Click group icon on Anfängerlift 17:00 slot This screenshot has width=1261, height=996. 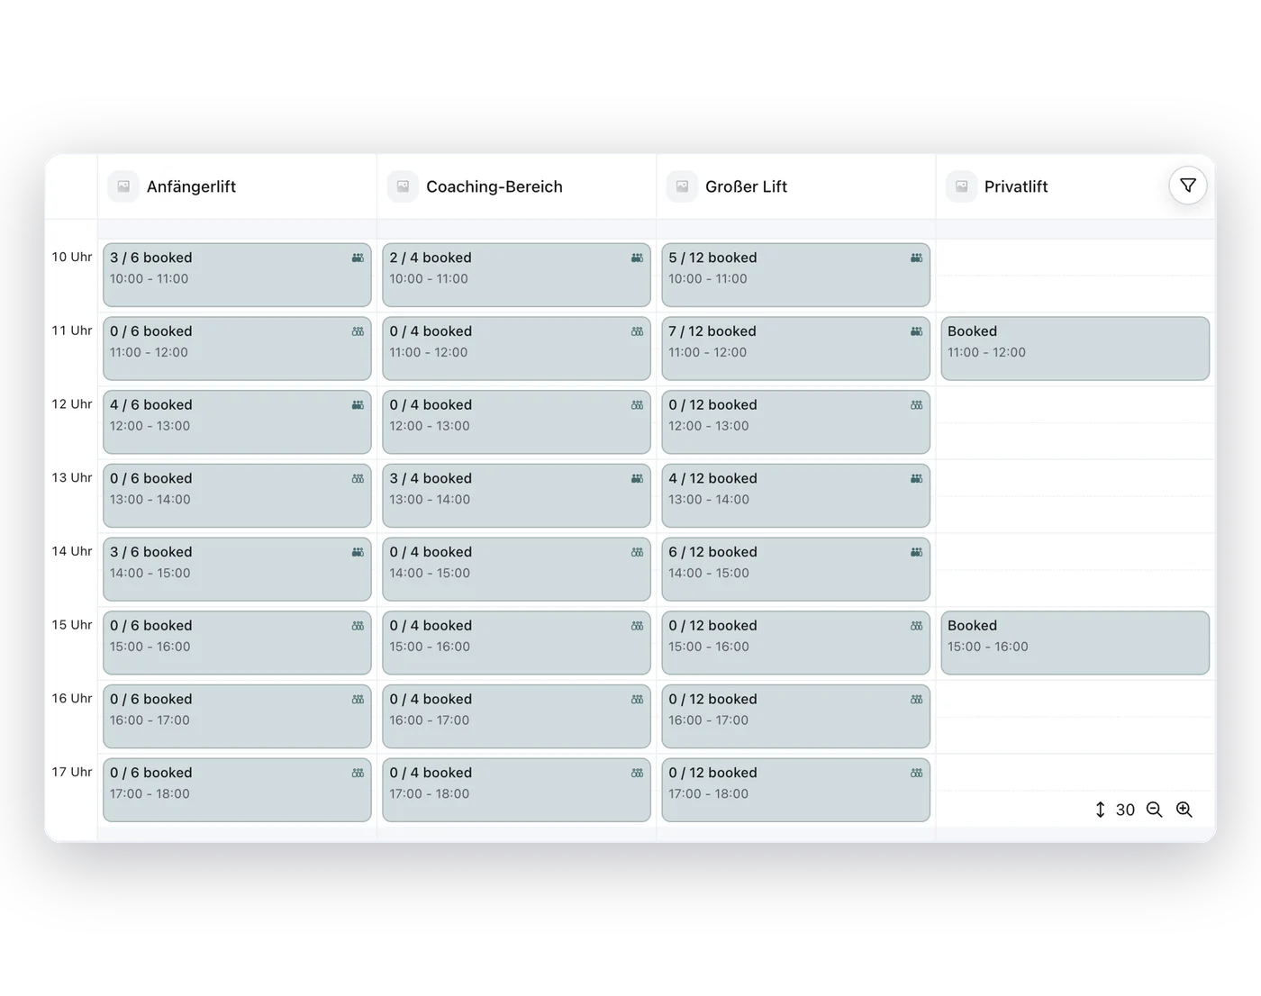[x=358, y=773]
